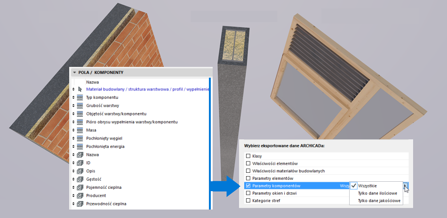
Task: Click the layer icon beside Typ komponentu
Action: click(80, 97)
